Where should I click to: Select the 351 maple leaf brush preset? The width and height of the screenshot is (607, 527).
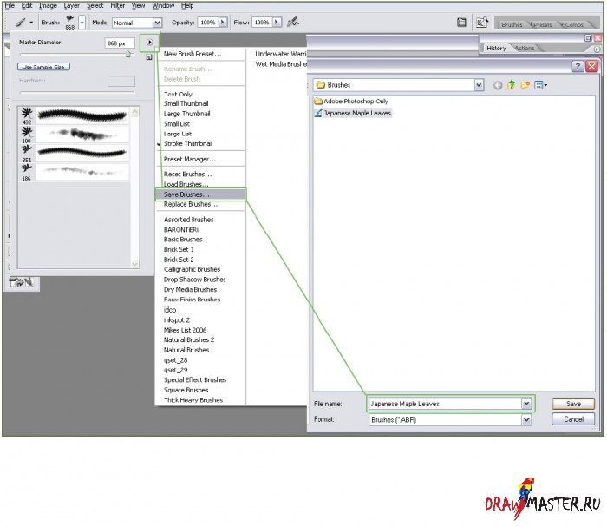[x=74, y=154]
